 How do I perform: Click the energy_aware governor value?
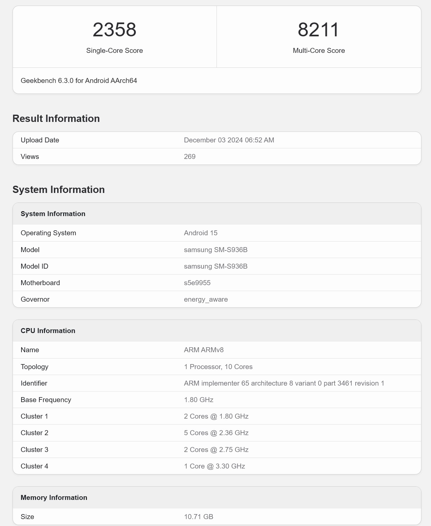[x=206, y=299]
